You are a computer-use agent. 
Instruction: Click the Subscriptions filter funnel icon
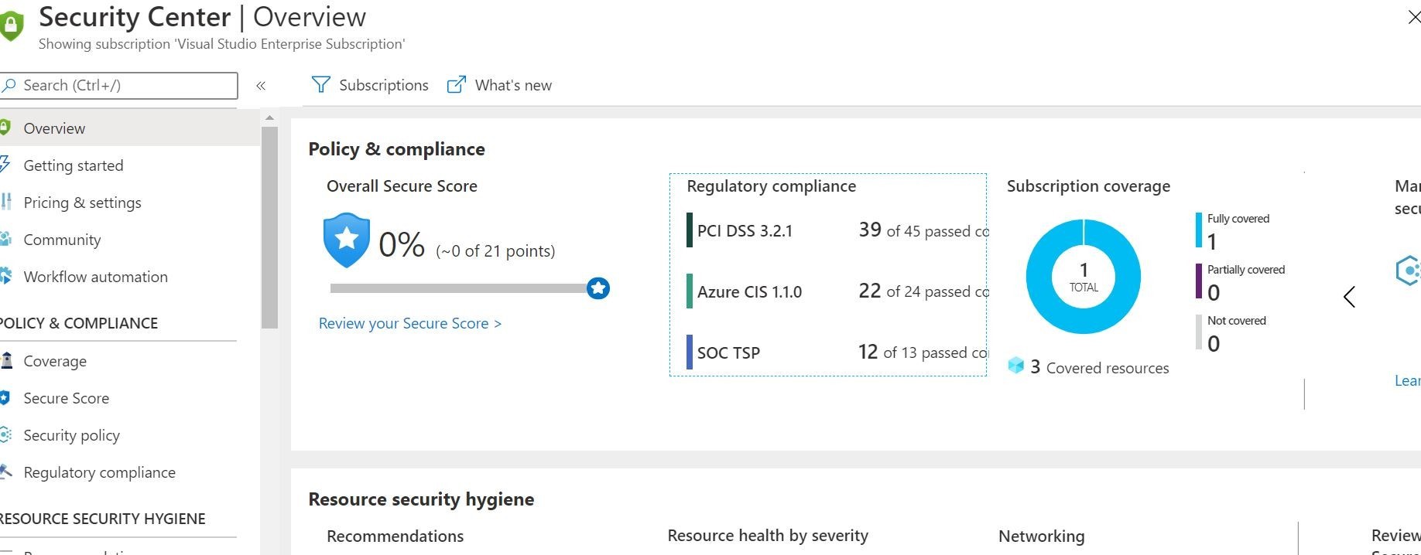(320, 85)
